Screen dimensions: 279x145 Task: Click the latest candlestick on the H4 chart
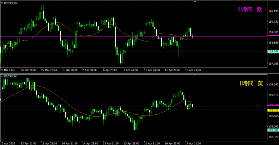[x=193, y=37]
